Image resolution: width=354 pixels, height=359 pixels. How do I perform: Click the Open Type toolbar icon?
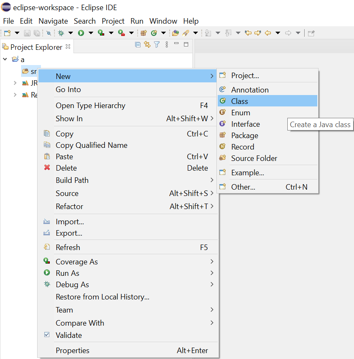[176, 33]
